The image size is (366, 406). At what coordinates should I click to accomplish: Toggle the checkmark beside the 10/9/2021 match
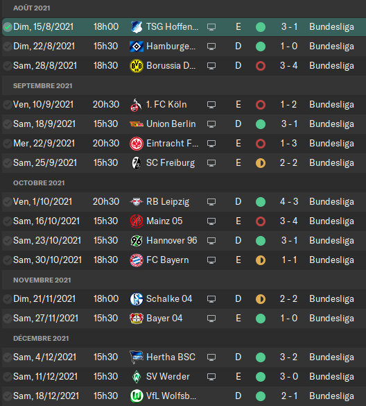tap(7, 105)
